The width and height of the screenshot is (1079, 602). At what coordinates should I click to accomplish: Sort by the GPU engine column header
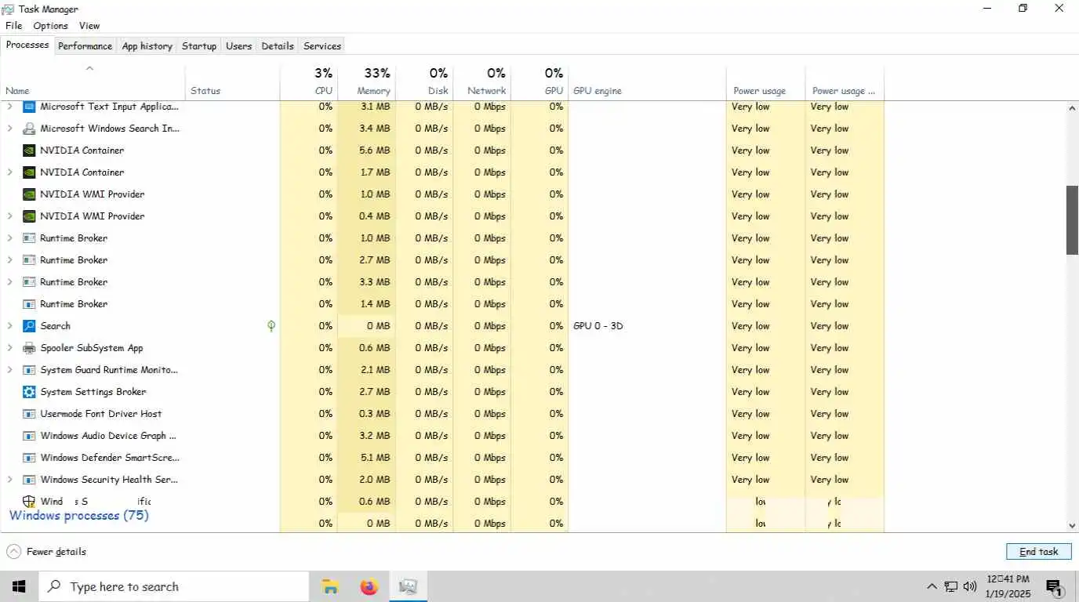point(647,82)
